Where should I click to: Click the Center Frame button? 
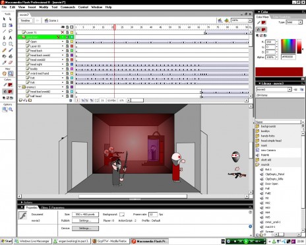point(77,100)
